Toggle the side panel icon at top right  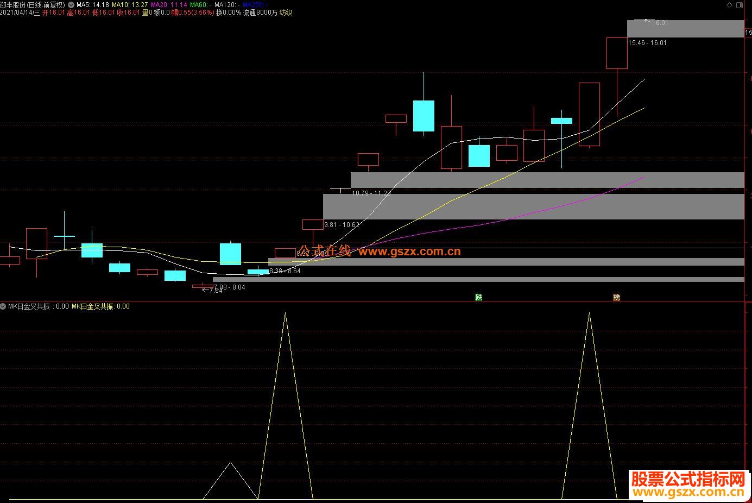coord(739,5)
